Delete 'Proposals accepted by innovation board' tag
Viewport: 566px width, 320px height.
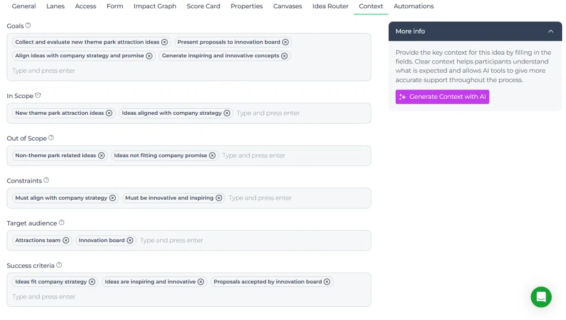click(x=327, y=282)
